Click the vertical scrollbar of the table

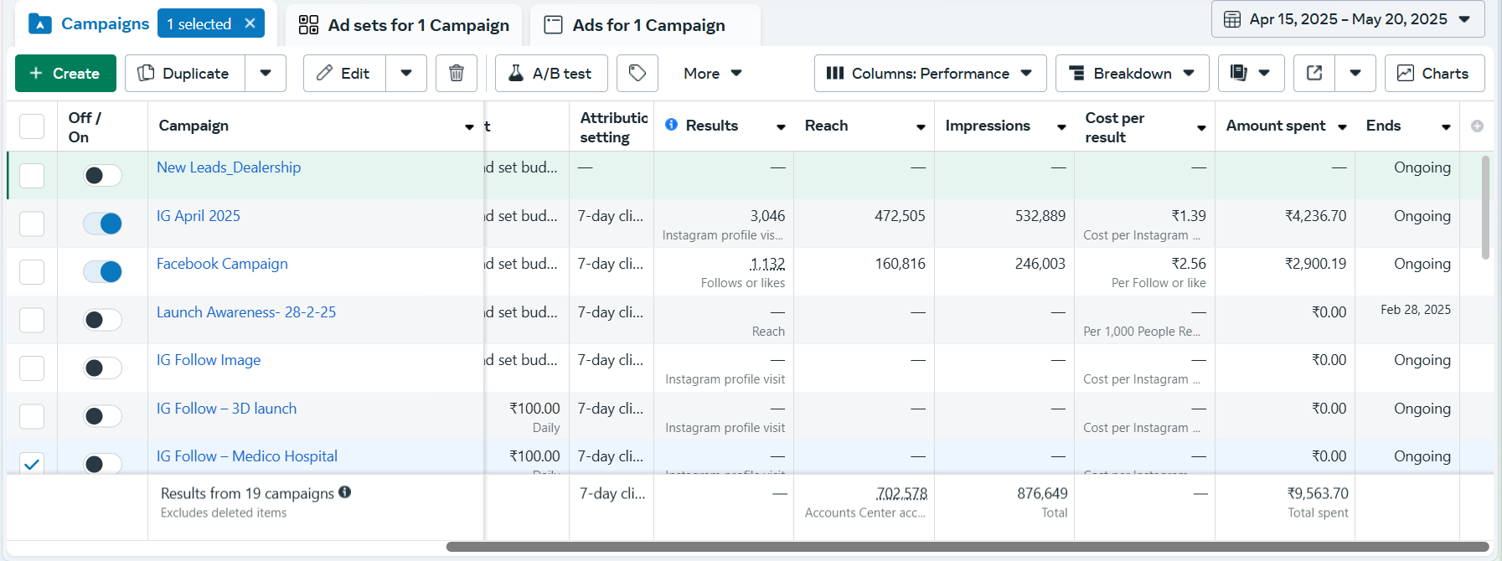click(1486, 208)
